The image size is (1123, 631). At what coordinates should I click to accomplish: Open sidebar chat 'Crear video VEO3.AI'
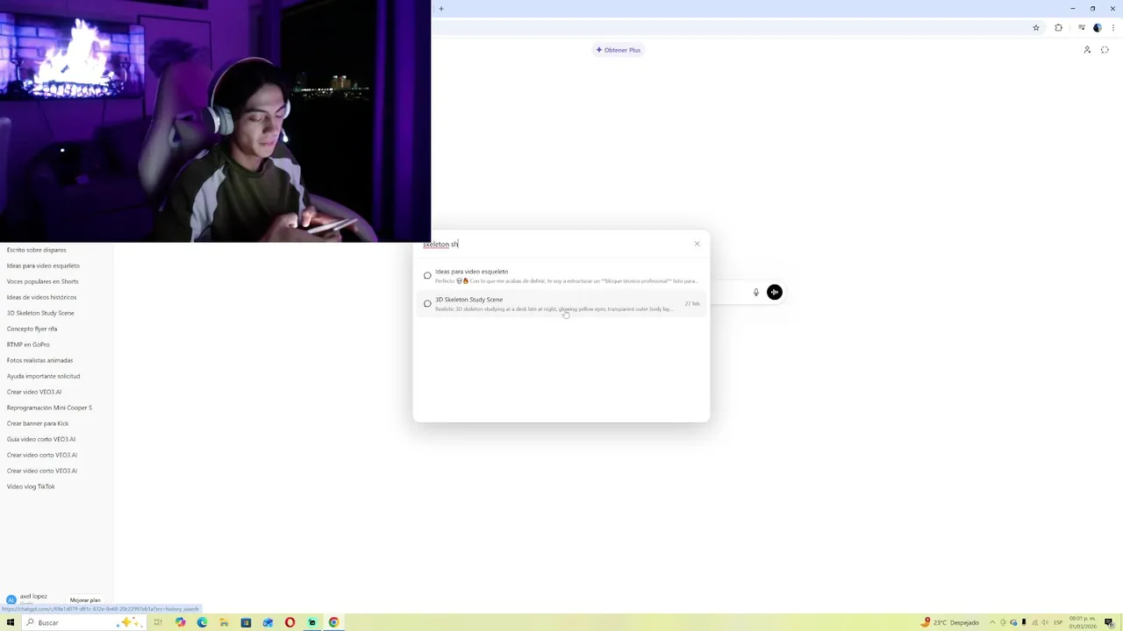coord(34,392)
